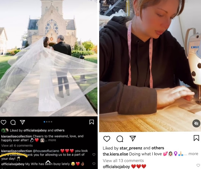Tap the upward chevron arrow
The image size is (201, 169).
coord(48,162)
